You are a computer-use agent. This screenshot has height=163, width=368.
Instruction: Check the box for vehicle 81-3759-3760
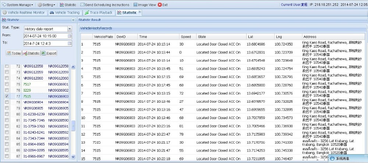pyautogui.click(x=7, y=126)
